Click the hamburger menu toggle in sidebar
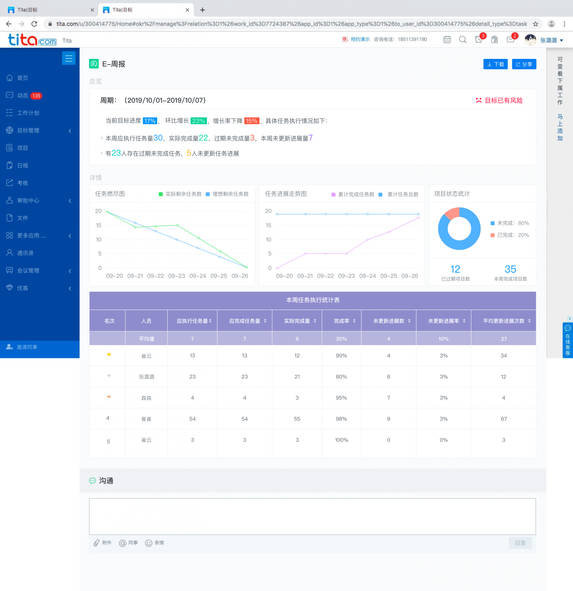Viewport: 573px width, 591px height. click(x=69, y=58)
